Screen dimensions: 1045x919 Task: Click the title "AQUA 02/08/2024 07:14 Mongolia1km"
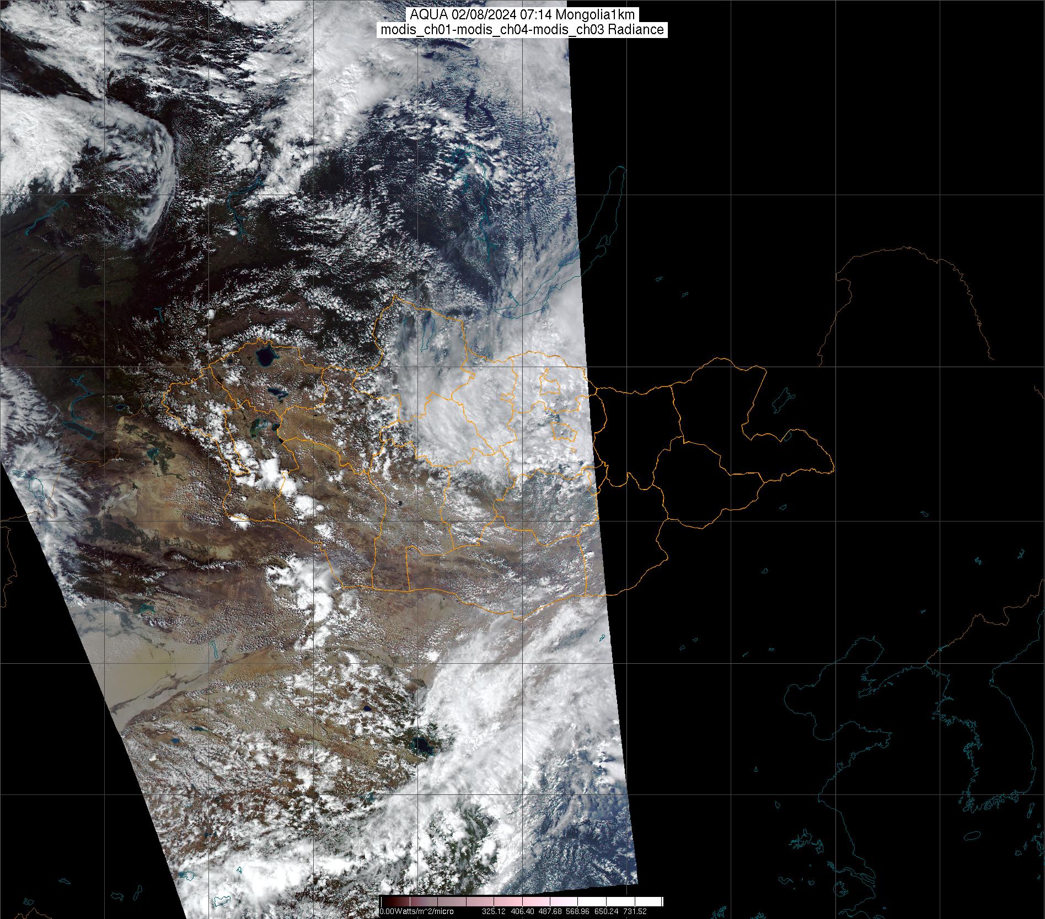pyautogui.click(x=523, y=15)
